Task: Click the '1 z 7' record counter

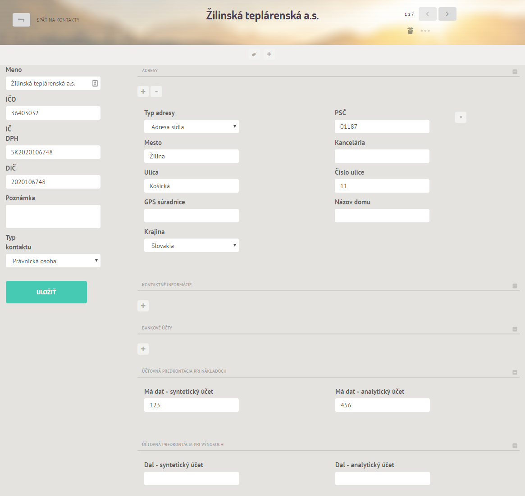Action: (x=409, y=14)
